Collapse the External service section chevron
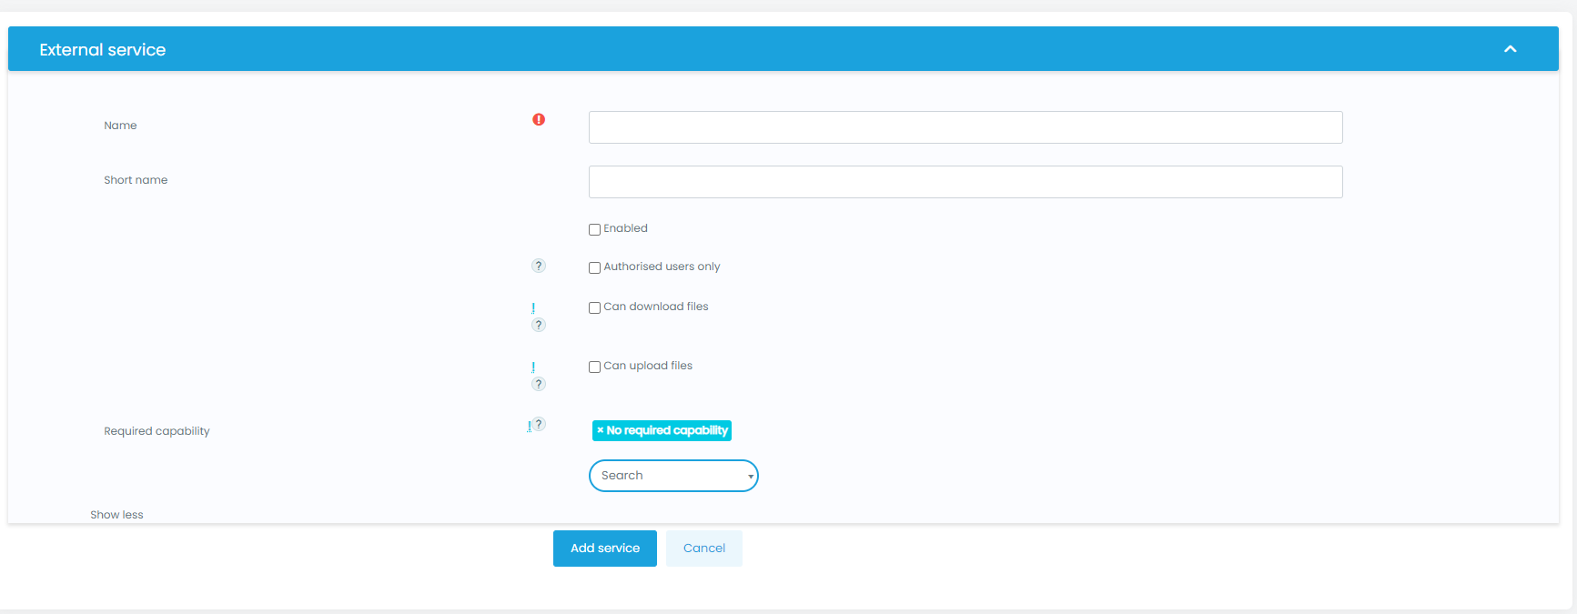 1510,49
